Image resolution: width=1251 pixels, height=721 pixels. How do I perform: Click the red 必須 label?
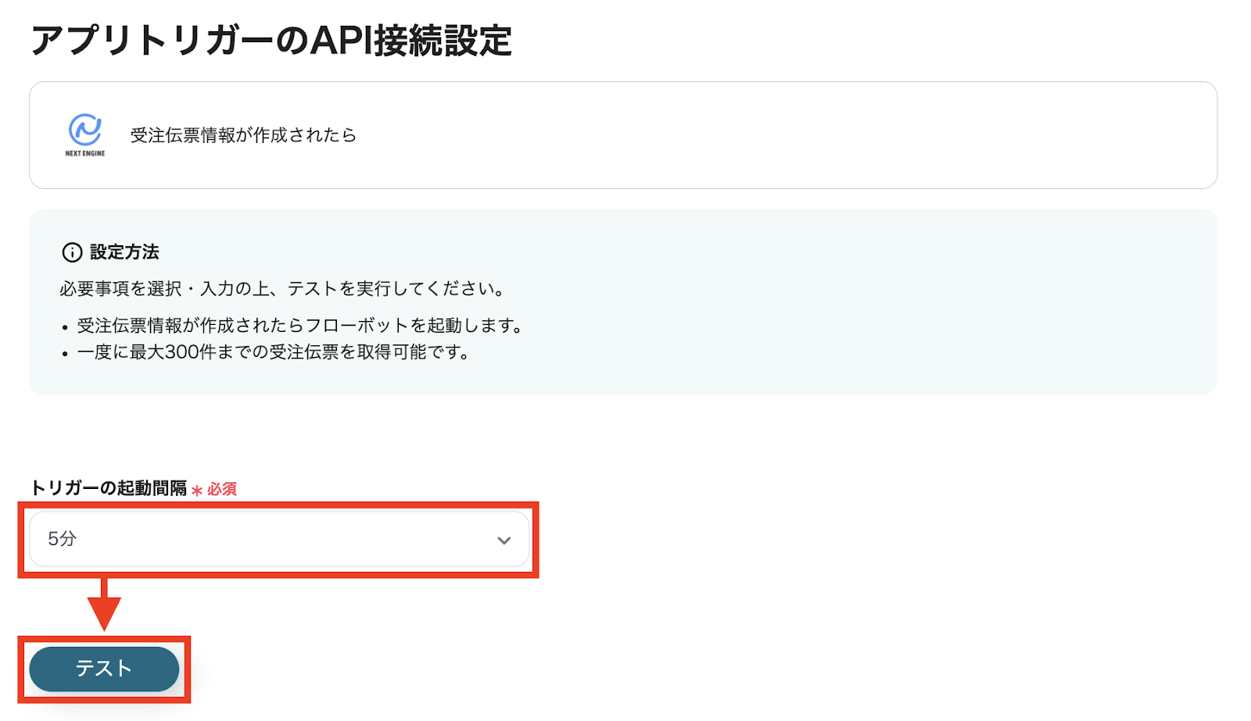pos(222,489)
